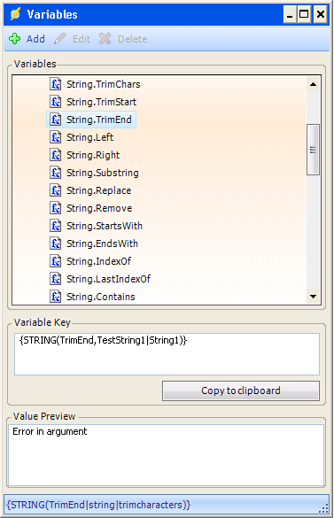The image size is (334, 518).
Task: Select the String.TrimChars function icon
Action: 56,84
